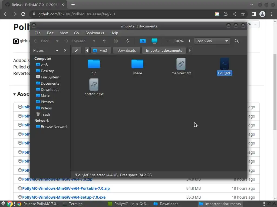Open Forward history dropdown arrow

point(94,41)
